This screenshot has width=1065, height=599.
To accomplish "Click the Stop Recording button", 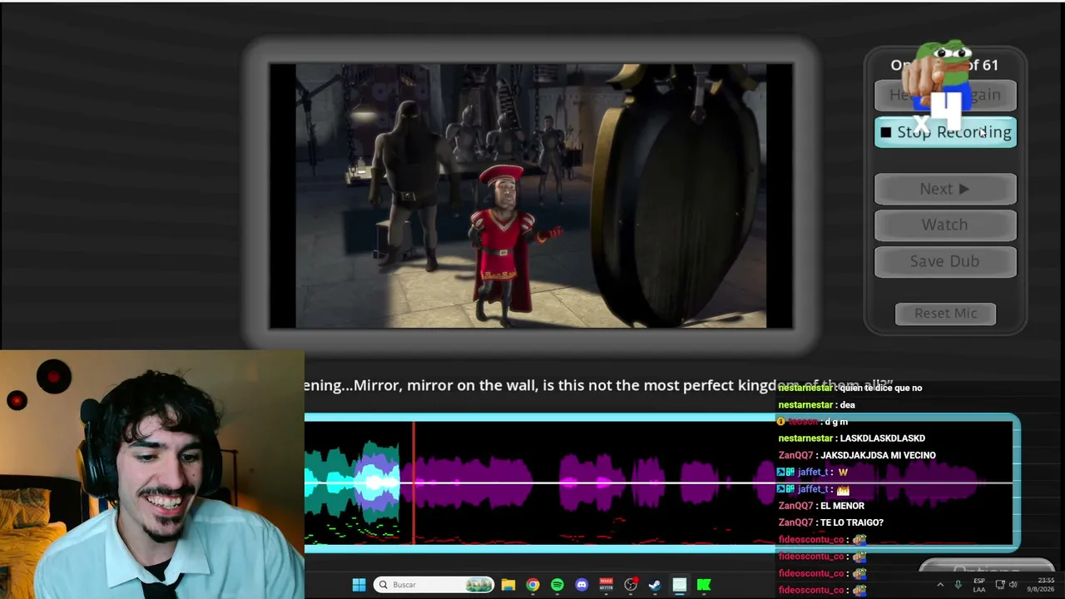I will click(x=945, y=132).
